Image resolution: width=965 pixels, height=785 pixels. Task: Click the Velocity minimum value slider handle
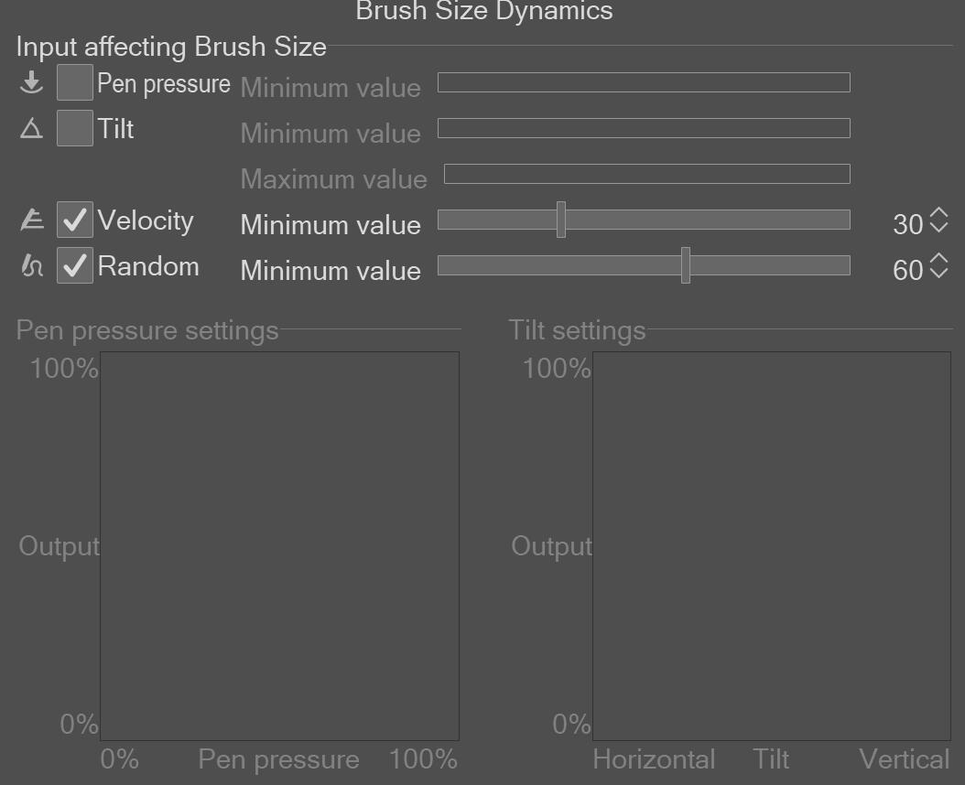pyautogui.click(x=561, y=220)
